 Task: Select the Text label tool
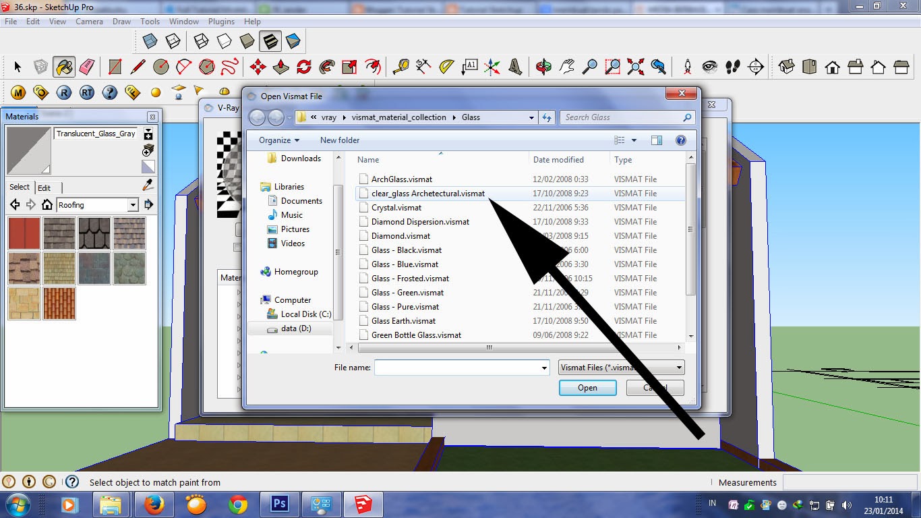pos(470,67)
